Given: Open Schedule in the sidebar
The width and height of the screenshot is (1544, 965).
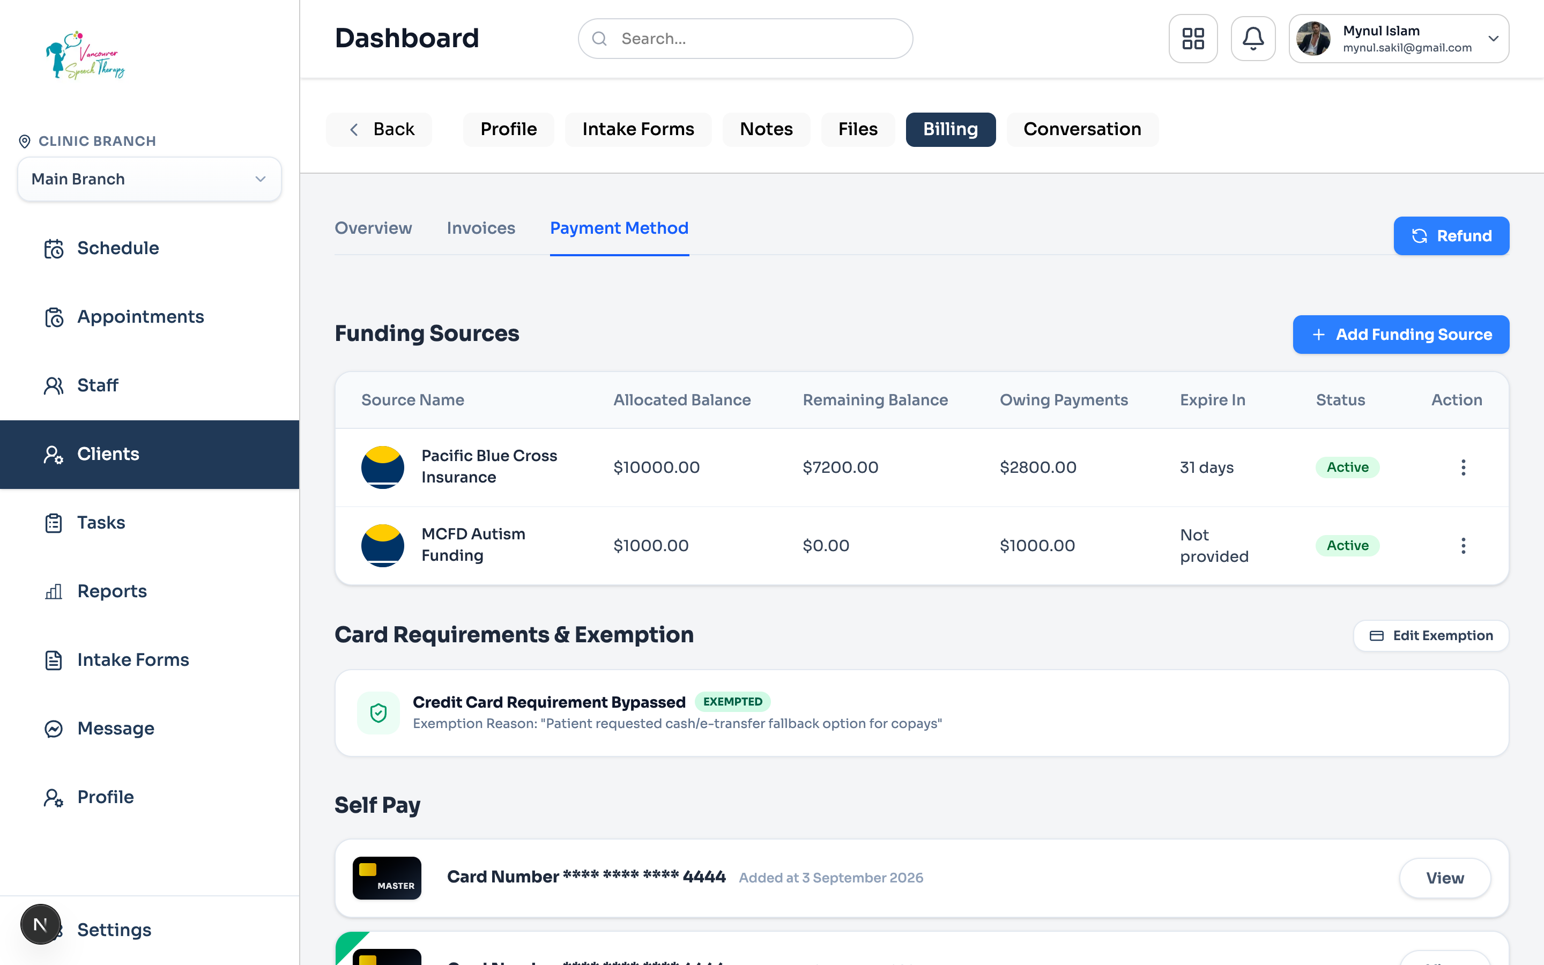Looking at the screenshot, I should click(149, 248).
